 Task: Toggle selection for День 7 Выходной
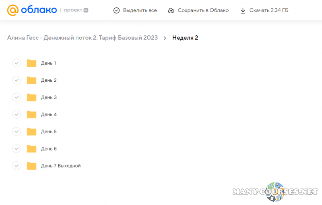(x=17, y=166)
